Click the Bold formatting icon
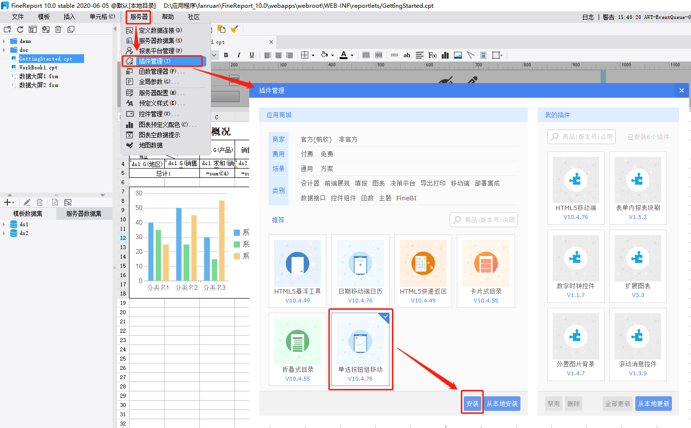The image size is (691, 428). (x=226, y=55)
